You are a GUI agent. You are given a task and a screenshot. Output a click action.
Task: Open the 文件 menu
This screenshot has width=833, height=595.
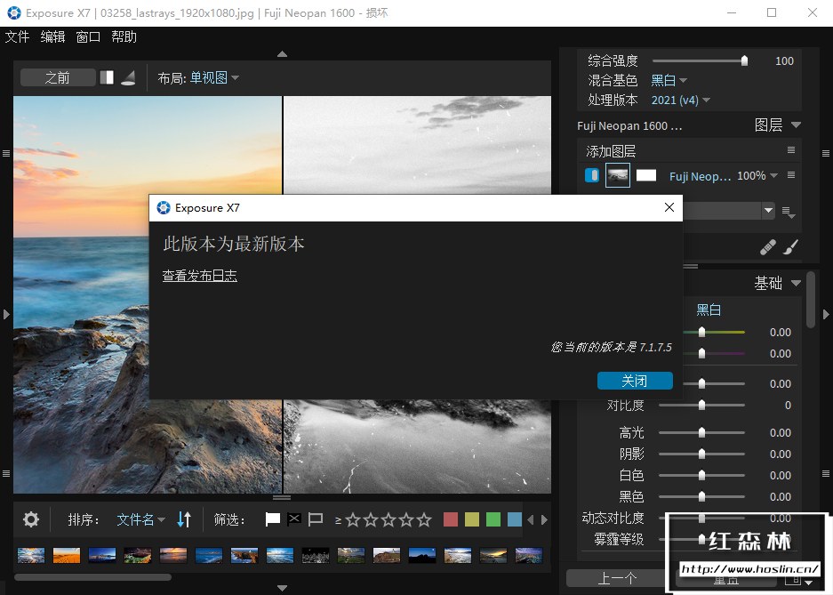[x=17, y=36]
